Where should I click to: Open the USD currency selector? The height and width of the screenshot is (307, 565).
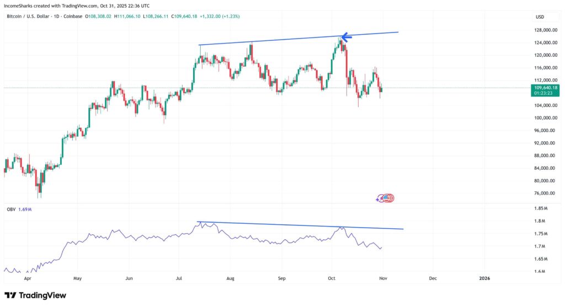pos(539,17)
